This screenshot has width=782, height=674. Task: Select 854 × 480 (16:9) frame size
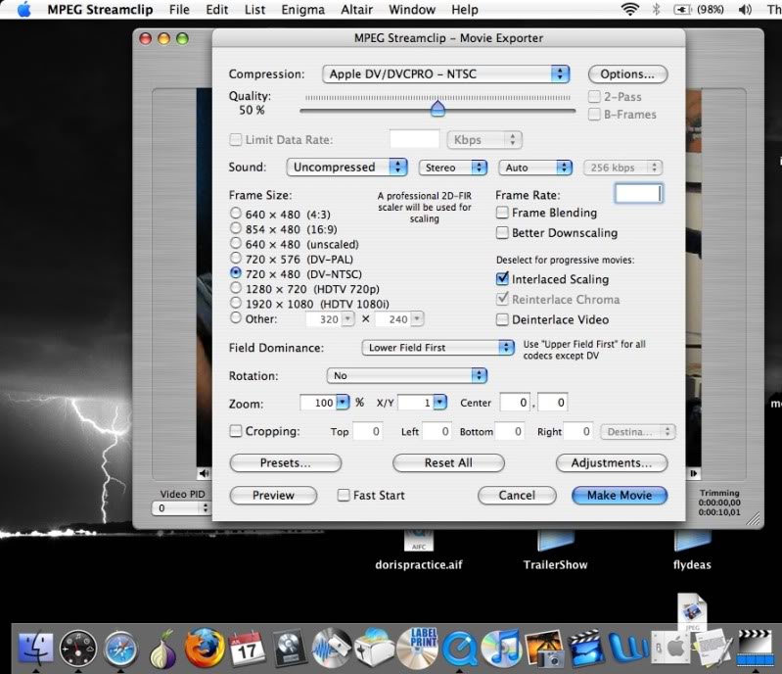(x=236, y=228)
